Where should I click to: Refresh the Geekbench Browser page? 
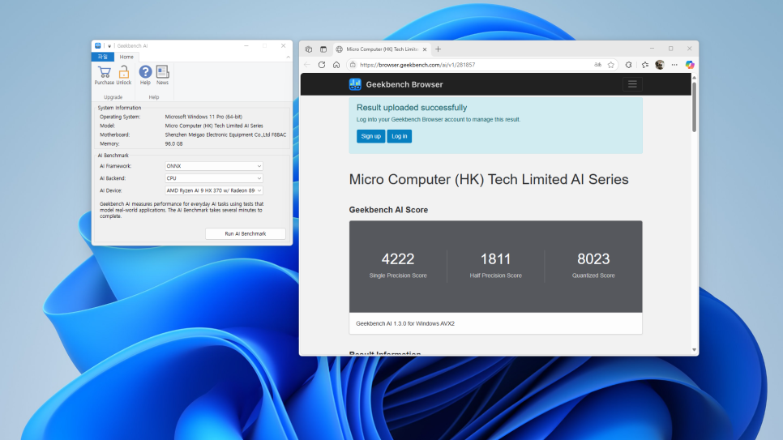point(322,65)
